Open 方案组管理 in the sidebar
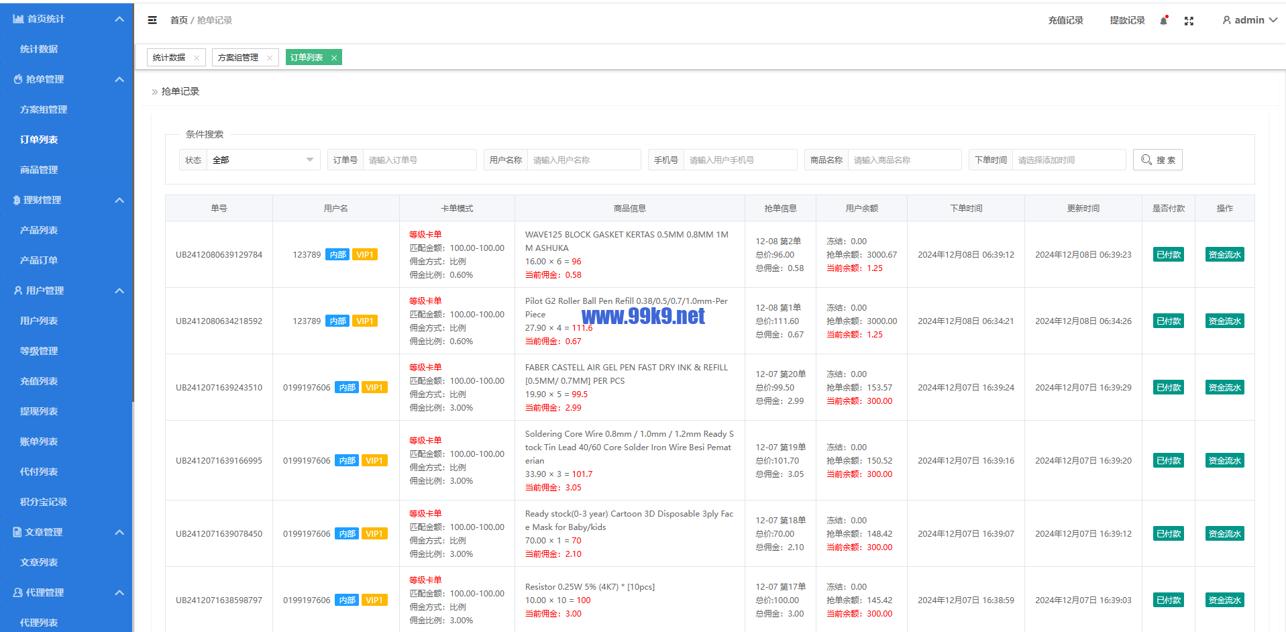Image resolution: width=1286 pixels, height=632 pixels. click(x=44, y=109)
